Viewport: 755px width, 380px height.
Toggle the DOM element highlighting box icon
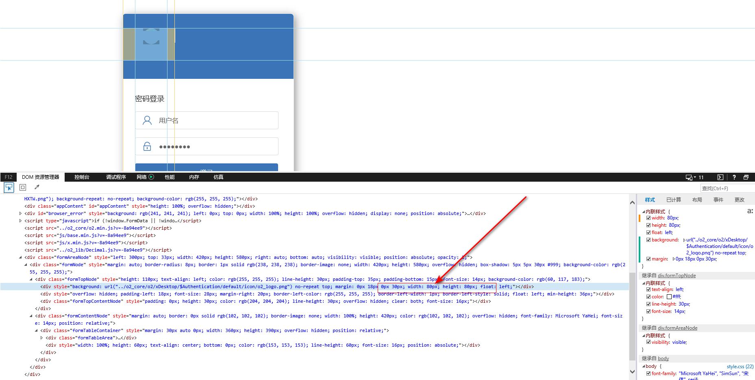23,187
